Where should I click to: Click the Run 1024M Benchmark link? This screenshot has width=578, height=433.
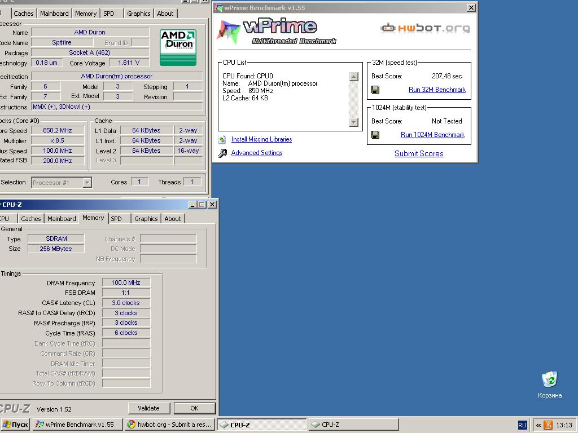click(432, 135)
